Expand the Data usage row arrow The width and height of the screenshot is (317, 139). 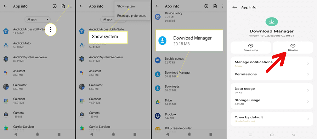(308, 90)
